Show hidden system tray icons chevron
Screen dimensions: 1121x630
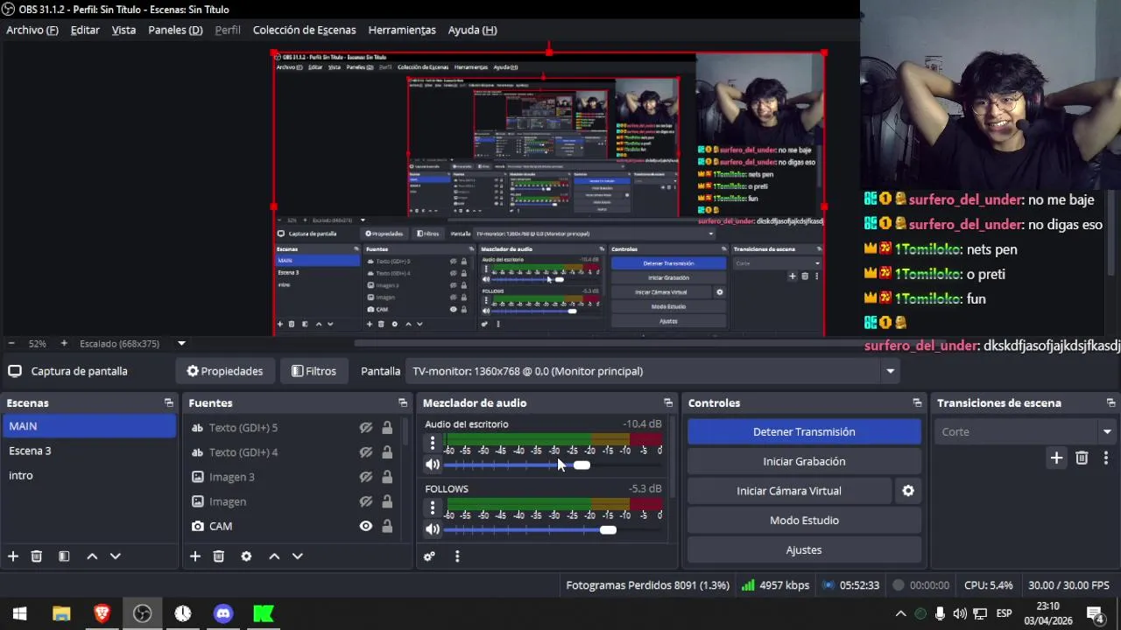900,613
